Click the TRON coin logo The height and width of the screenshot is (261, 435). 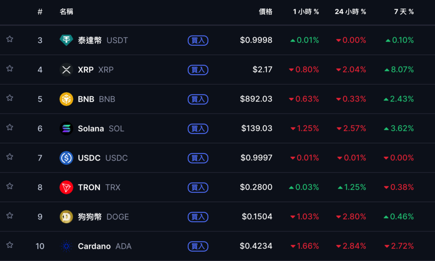66,187
